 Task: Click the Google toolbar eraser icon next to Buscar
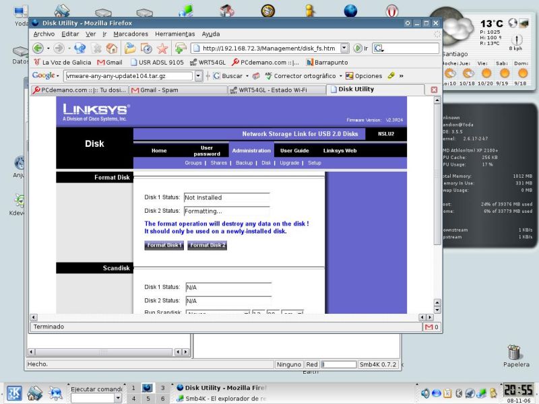(x=256, y=75)
